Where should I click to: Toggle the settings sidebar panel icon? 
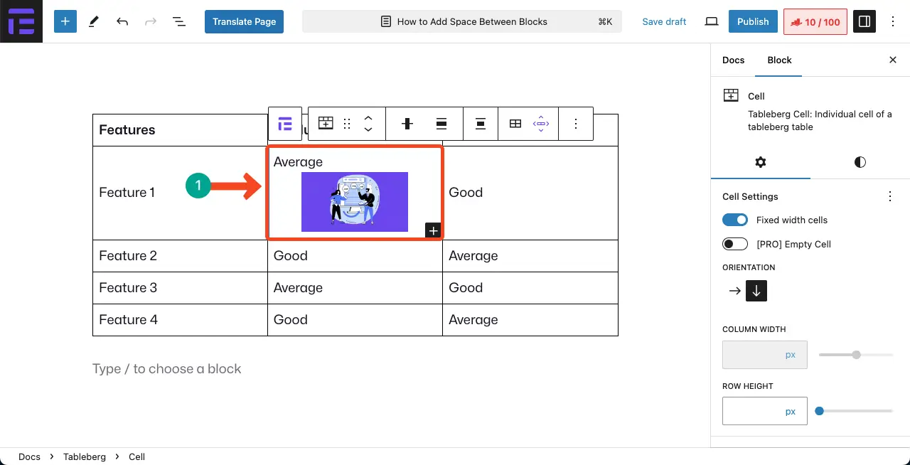click(x=864, y=21)
